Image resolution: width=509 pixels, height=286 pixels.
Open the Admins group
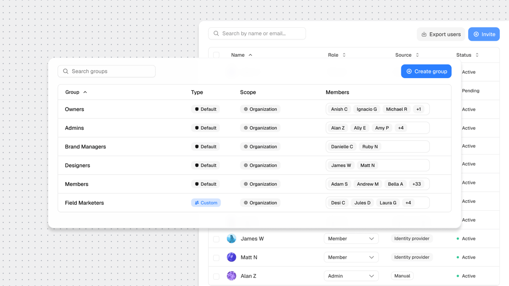coord(75,128)
